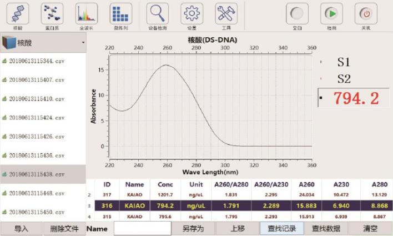
Task: Select file 20180613115424.csv
Action: click(x=37, y=118)
